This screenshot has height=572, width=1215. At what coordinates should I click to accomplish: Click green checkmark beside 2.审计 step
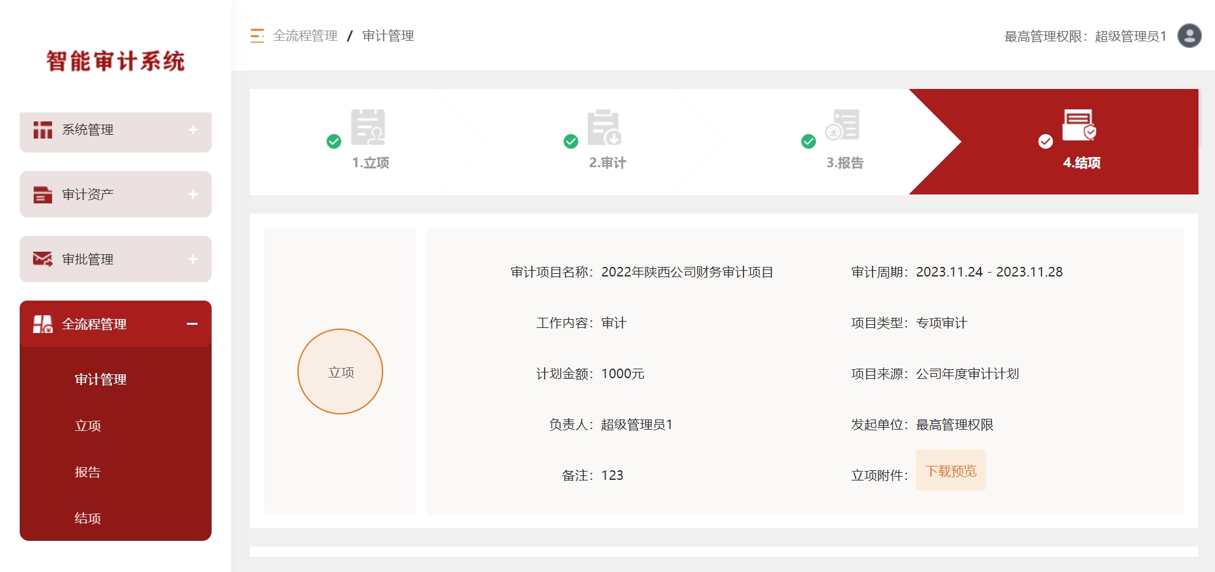pos(571,141)
